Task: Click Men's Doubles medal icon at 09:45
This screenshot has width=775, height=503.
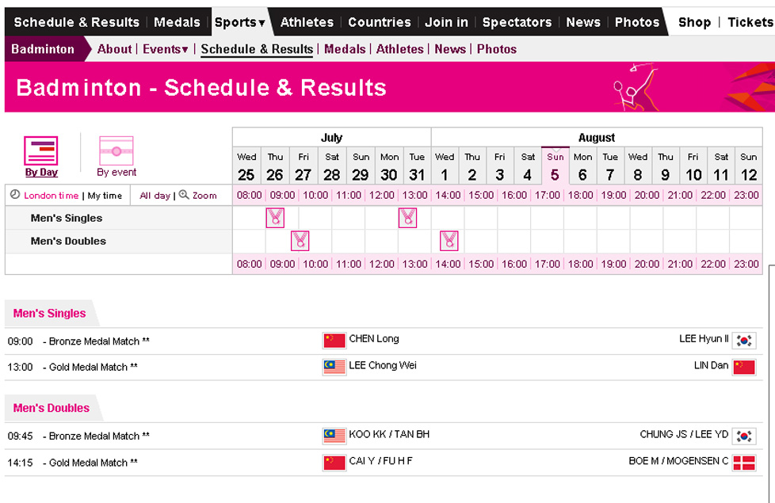Action: [x=300, y=241]
